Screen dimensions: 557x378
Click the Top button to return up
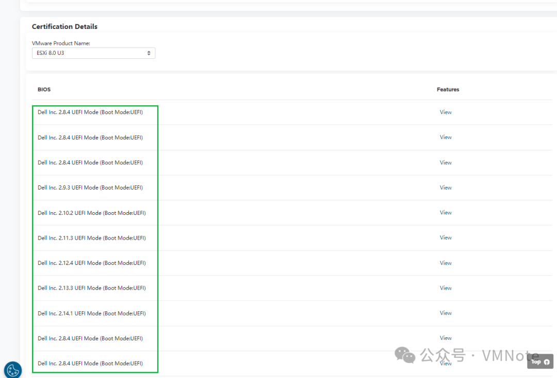coord(540,361)
